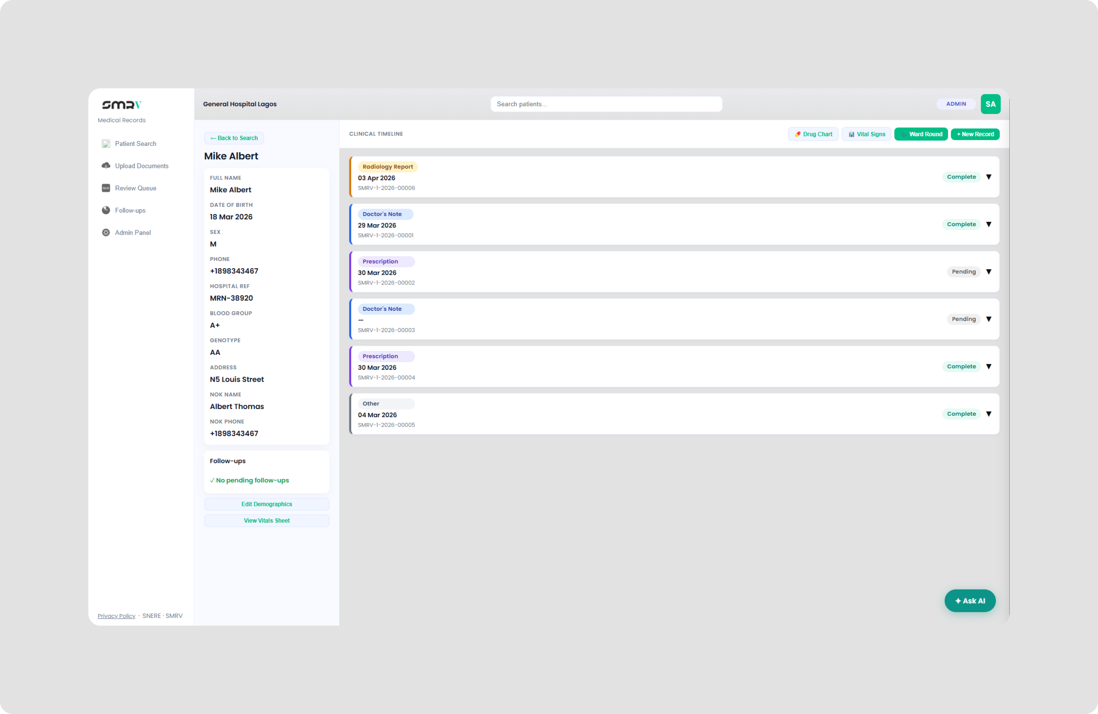Image resolution: width=1098 pixels, height=714 pixels.
Task: Click the SA user avatar
Action: click(x=990, y=104)
